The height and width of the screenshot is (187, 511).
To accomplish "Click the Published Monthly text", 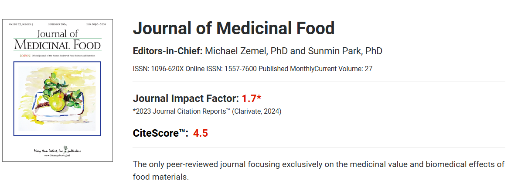I will click(274, 69).
